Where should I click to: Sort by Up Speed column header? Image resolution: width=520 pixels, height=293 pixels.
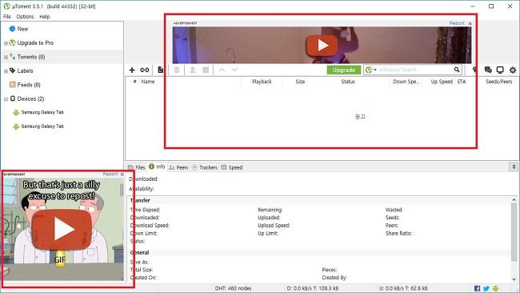pyautogui.click(x=442, y=82)
